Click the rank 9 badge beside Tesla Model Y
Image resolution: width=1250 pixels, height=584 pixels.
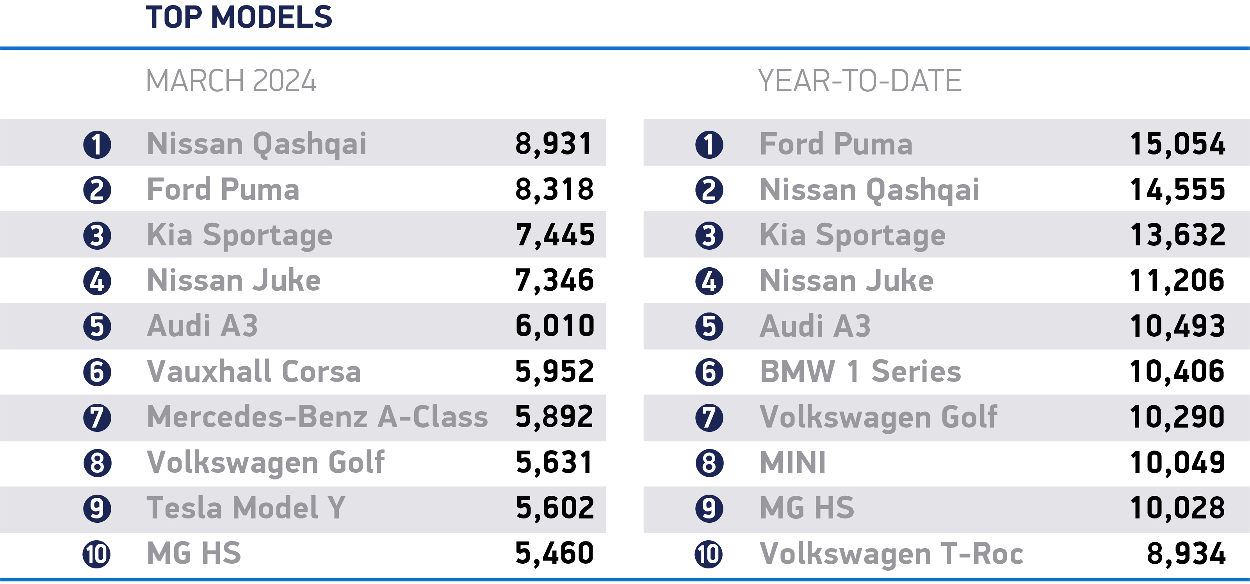coord(97,508)
